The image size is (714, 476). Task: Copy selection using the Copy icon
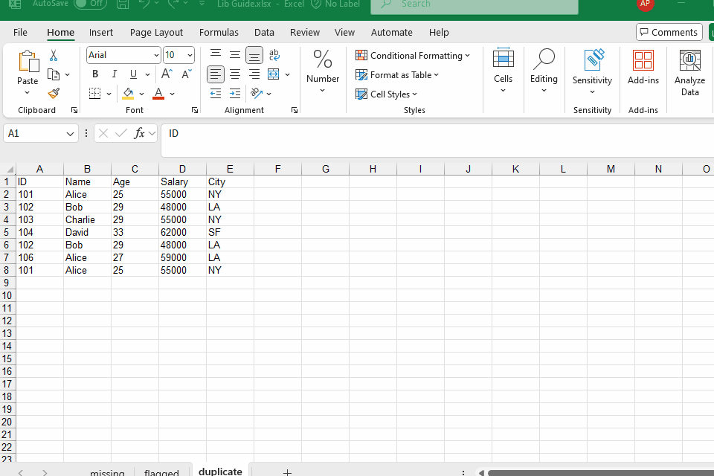click(54, 74)
